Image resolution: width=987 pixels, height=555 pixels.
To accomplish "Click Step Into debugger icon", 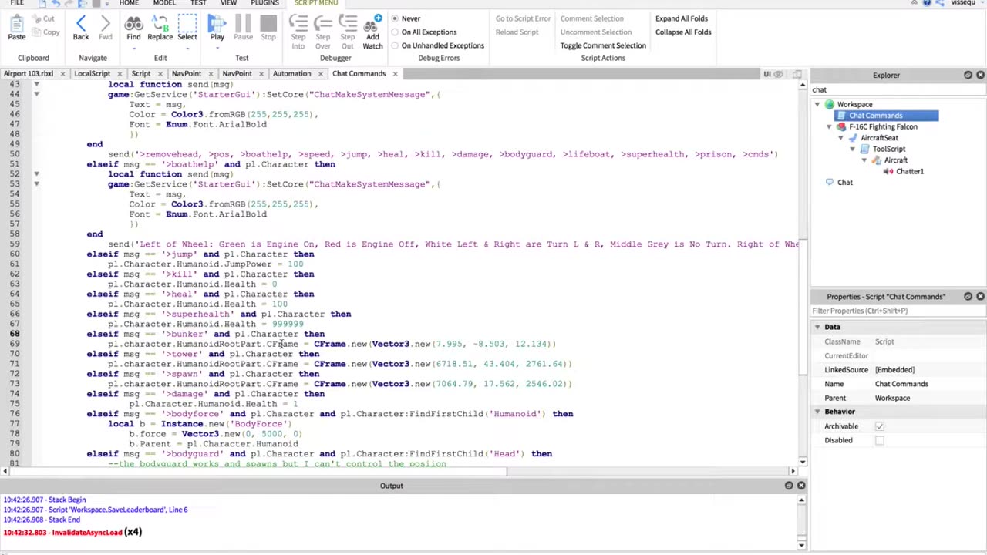I will 298,31.
